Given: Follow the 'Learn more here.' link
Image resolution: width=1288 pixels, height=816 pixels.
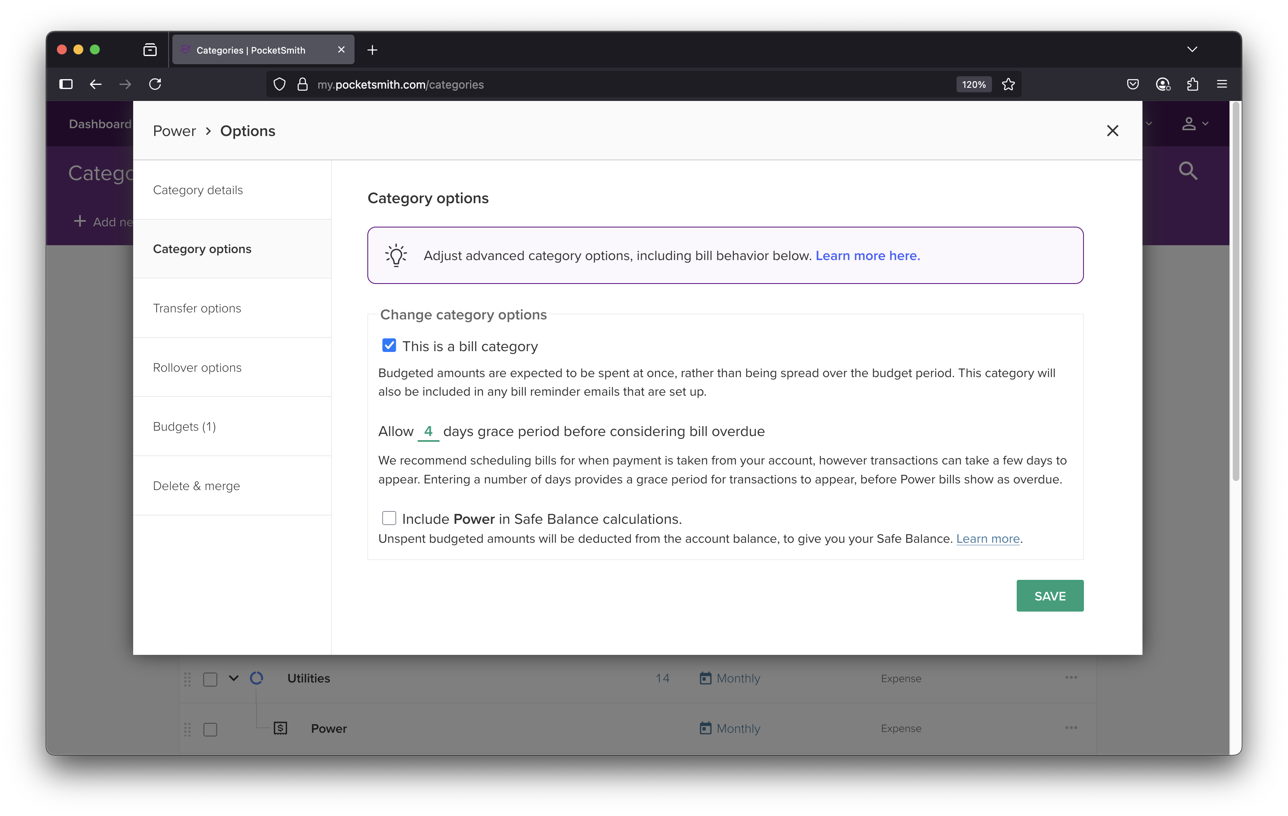Looking at the screenshot, I should point(867,256).
